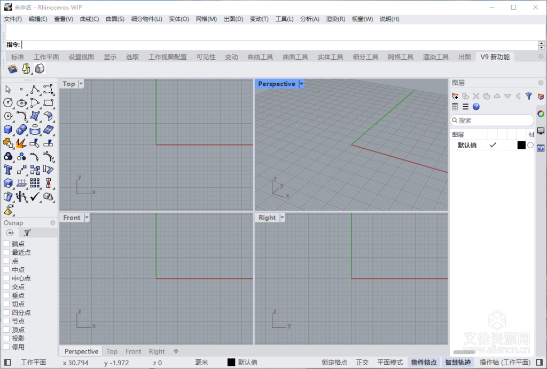Toggle 正交 mode in status bar

pos(362,363)
